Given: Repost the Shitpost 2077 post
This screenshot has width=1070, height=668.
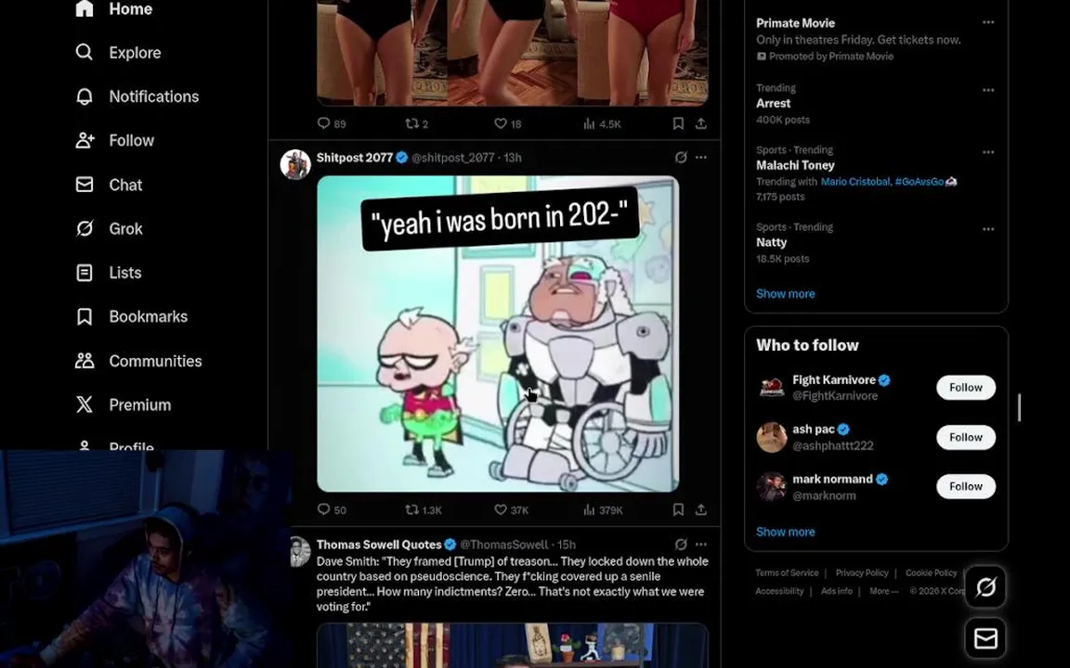Looking at the screenshot, I should [x=424, y=510].
